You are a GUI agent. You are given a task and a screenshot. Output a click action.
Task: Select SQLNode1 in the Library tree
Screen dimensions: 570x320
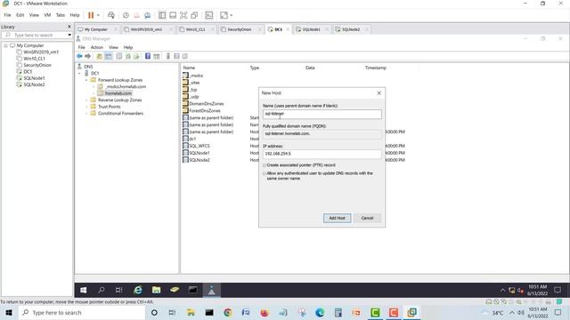(x=34, y=78)
